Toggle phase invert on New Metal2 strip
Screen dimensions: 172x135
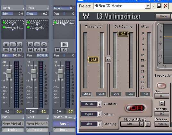30,44
